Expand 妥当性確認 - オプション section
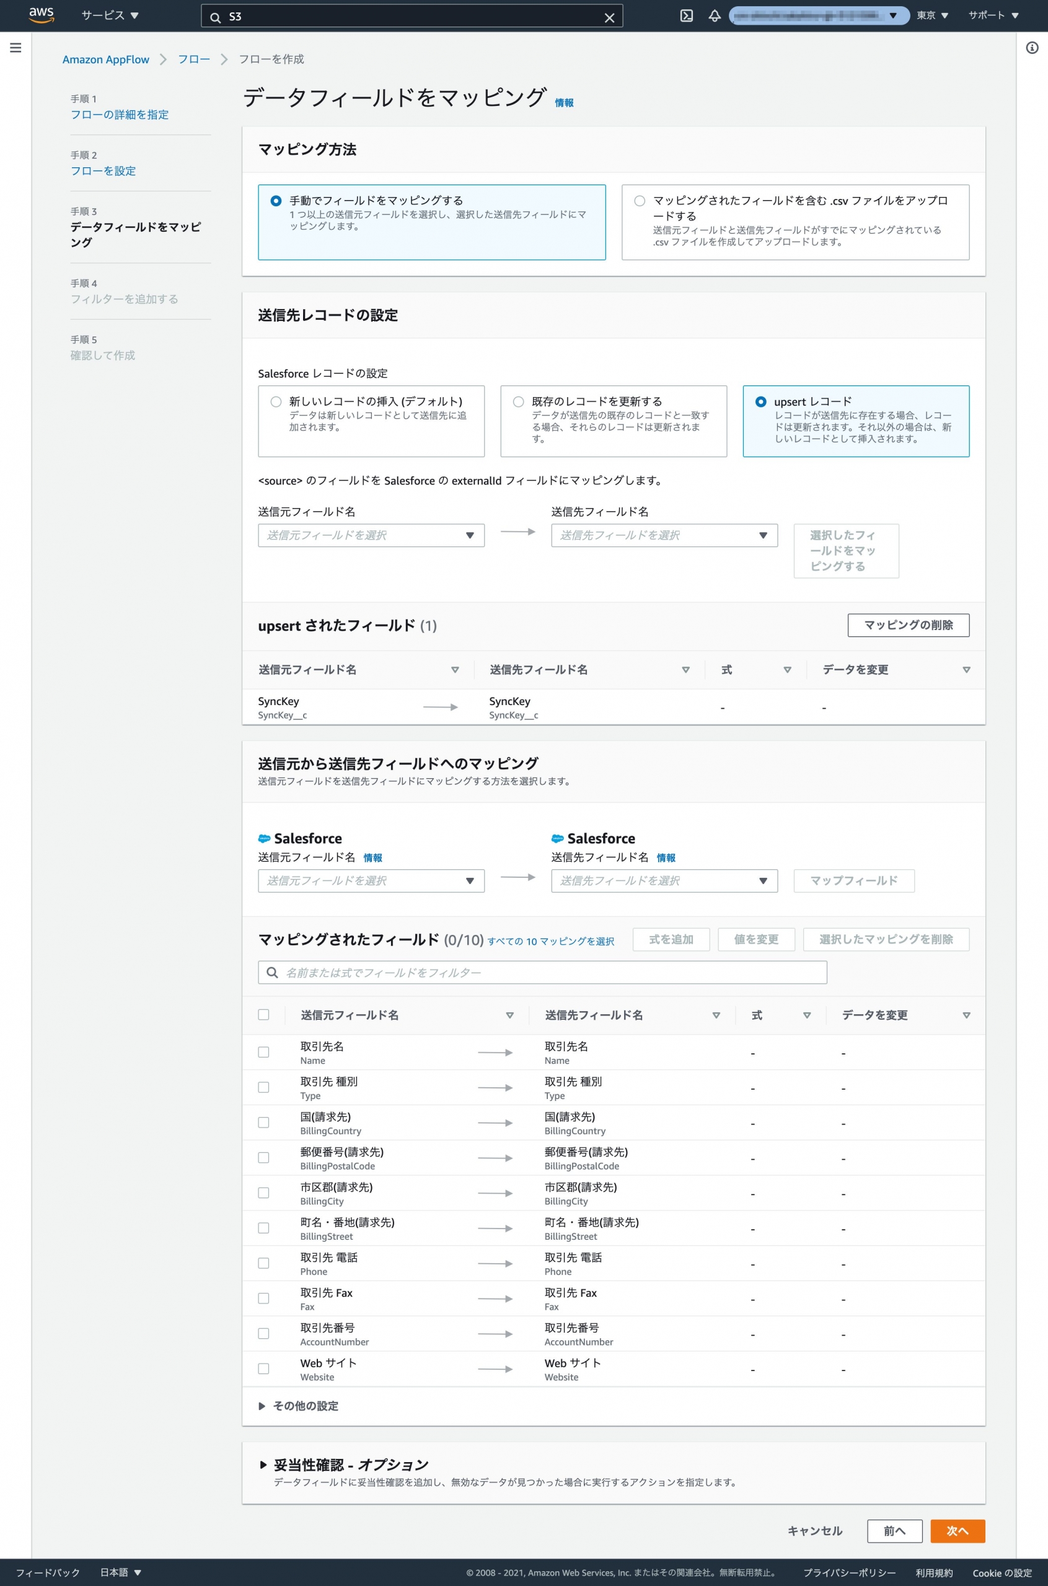 pos(343,1465)
